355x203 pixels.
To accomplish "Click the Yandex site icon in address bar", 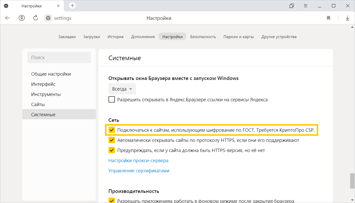I will pos(48,18).
